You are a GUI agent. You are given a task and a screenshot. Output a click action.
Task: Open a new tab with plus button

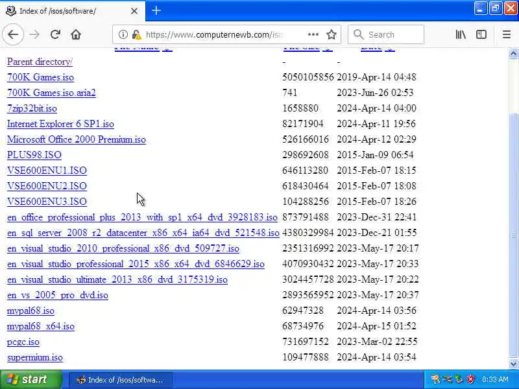[x=156, y=10]
